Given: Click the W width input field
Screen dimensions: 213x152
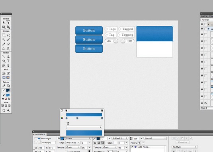Looking at the screenshot, I should [x=41, y=148].
